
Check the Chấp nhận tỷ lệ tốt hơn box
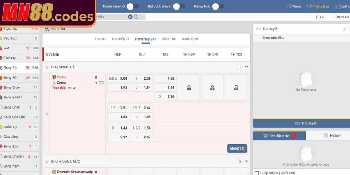pos(257,172)
